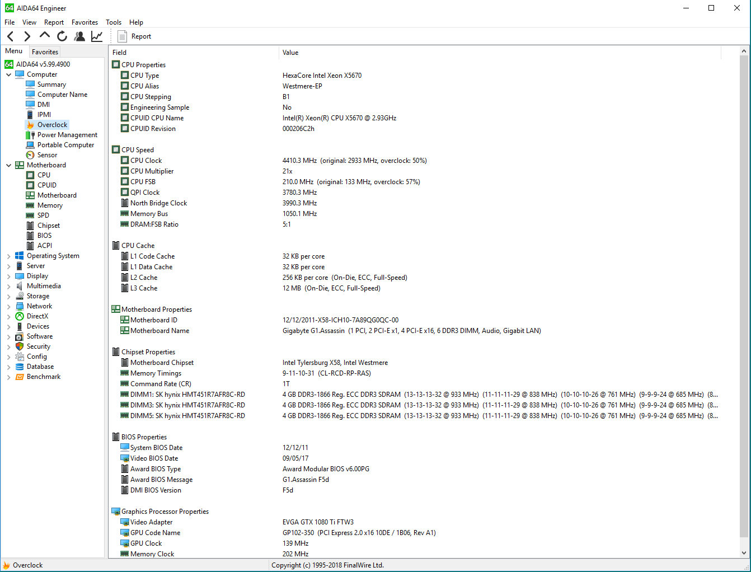Expand the Config tree node

click(9, 357)
